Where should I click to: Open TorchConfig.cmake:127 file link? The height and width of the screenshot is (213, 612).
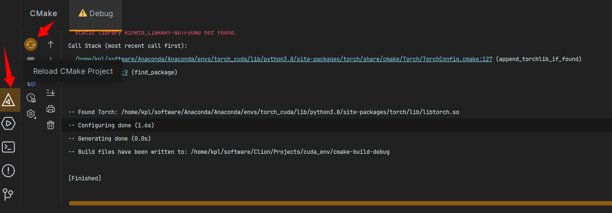[x=284, y=59]
